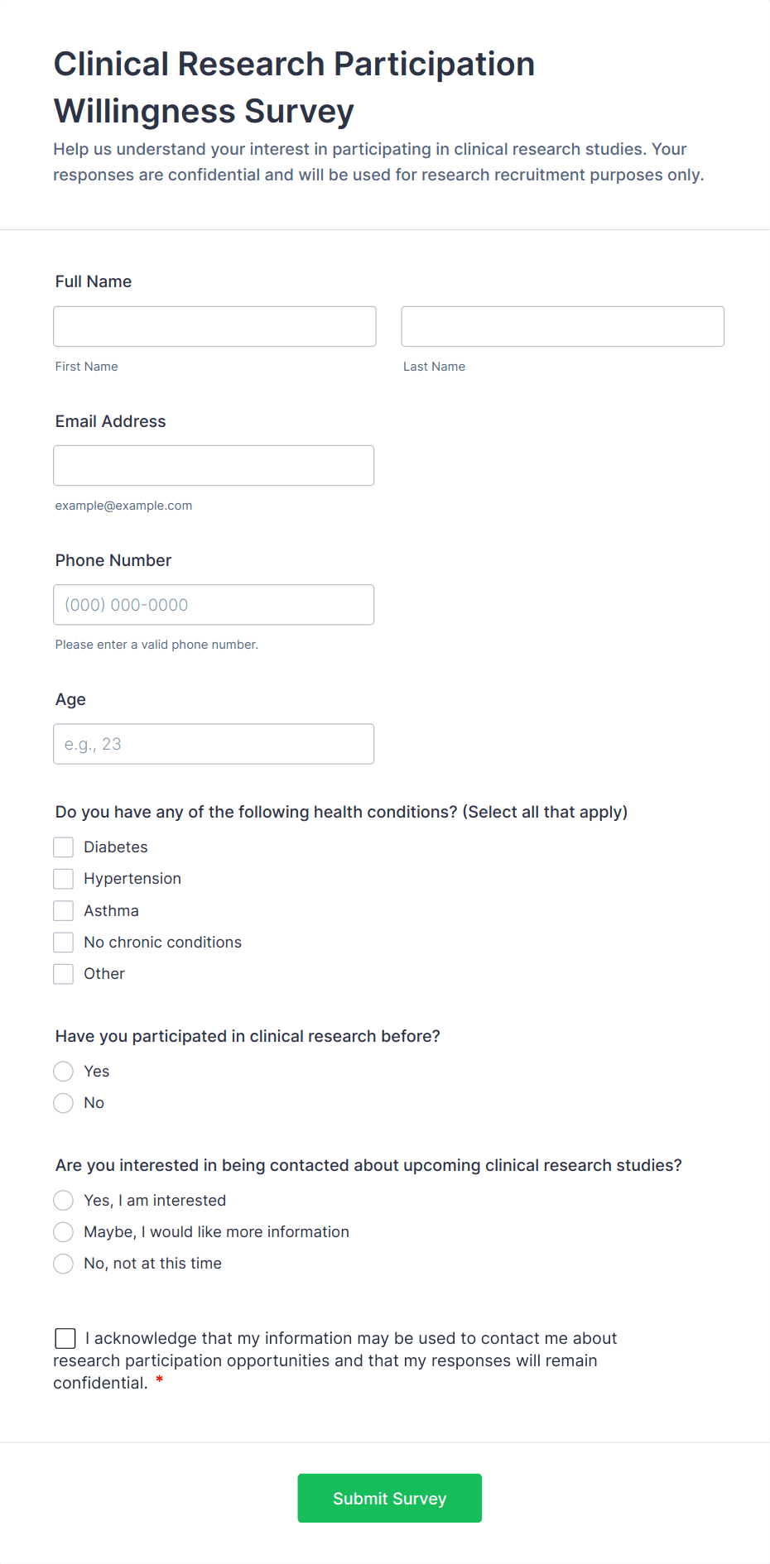Click the 'No chronic conditions' label
The width and height of the screenshot is (770, 1564).
(x=162, y=943)
